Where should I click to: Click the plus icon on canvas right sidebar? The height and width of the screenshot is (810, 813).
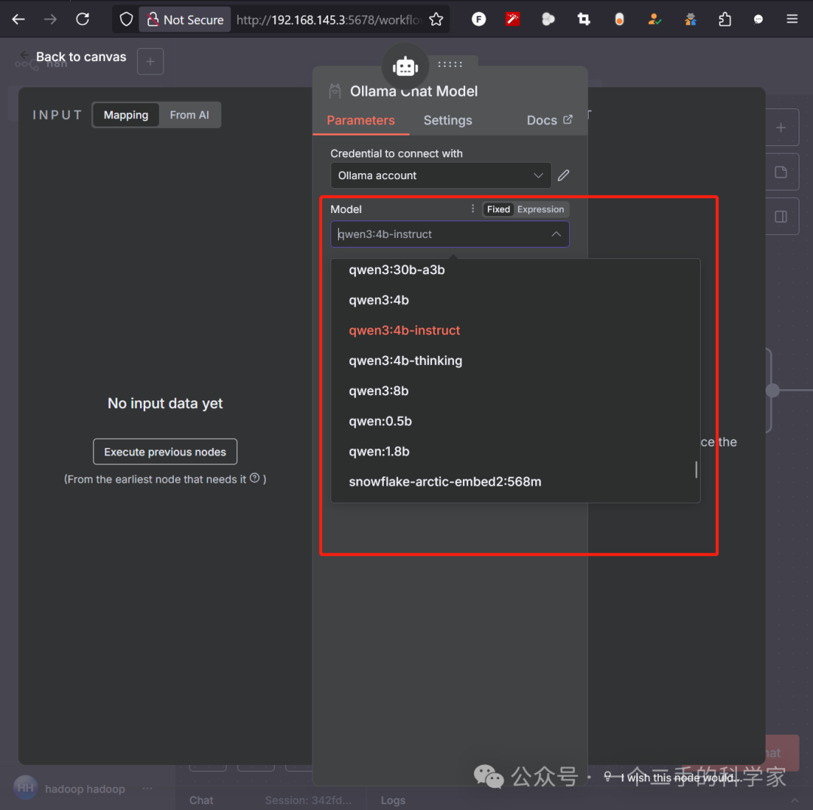tap(781, 127)
